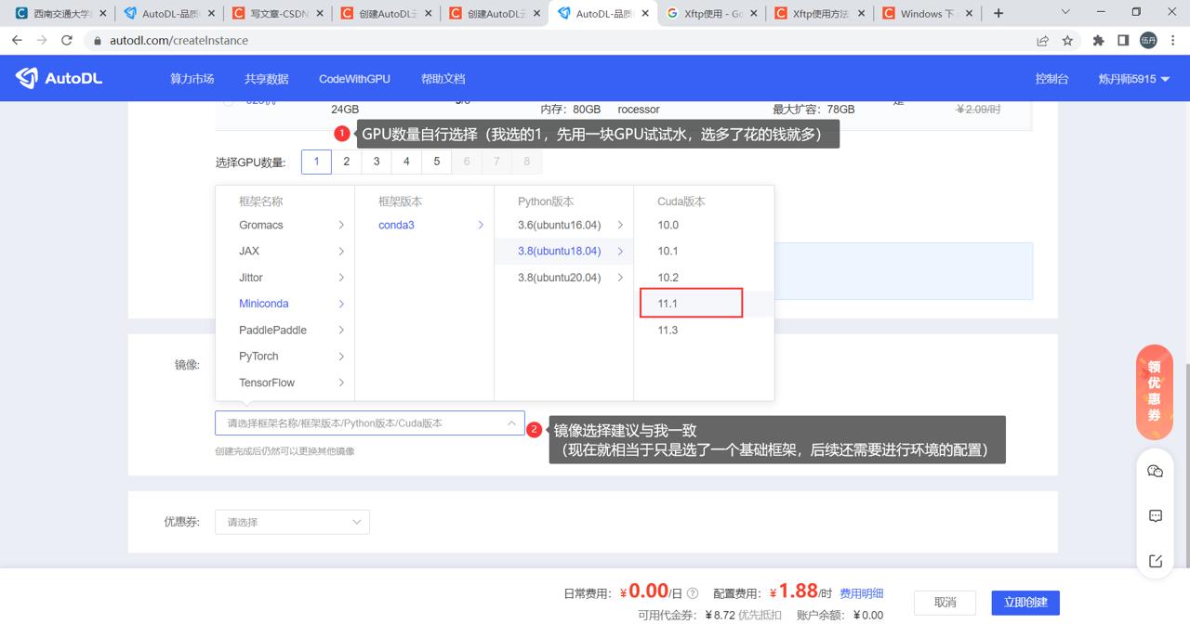This screenshot has height=637, width=1190.
Task: Open a new browser tab with plus
Action: 998,13
